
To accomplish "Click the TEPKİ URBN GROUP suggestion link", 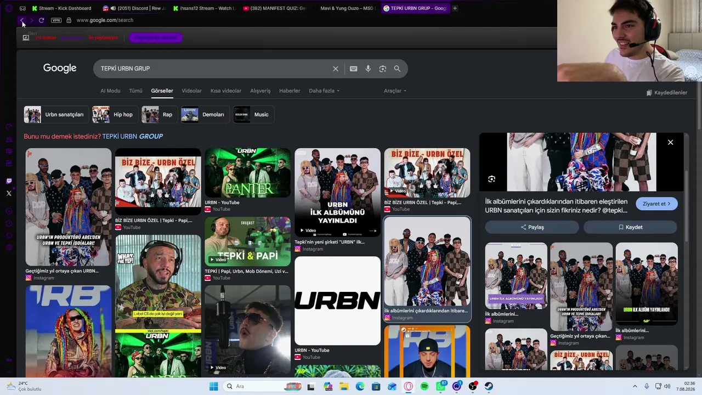I will point(133,136).
